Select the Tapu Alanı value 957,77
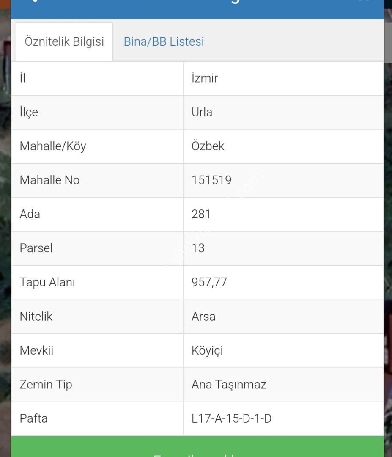The height and width of the screenshot is (457, 392). 209,282
